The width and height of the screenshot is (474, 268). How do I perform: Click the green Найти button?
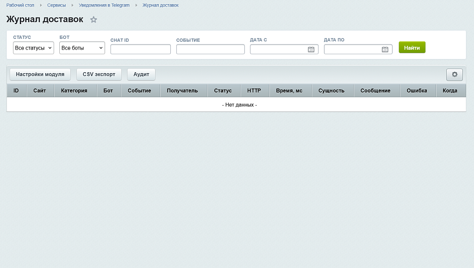click(412, 47)
